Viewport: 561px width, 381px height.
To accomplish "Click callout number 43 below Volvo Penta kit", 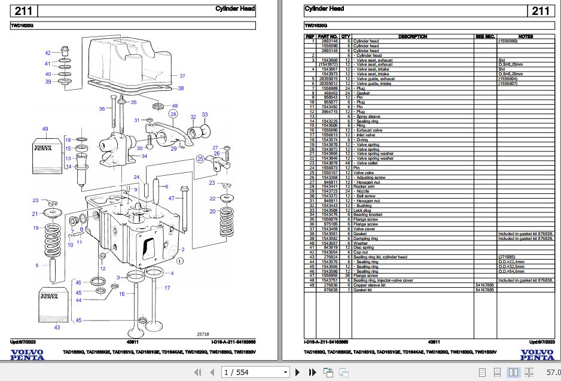I will 57,327.
